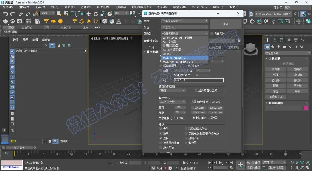Select the Link tool icon
The width and height of the screenshot is (312, 171).
click(21, 14)
